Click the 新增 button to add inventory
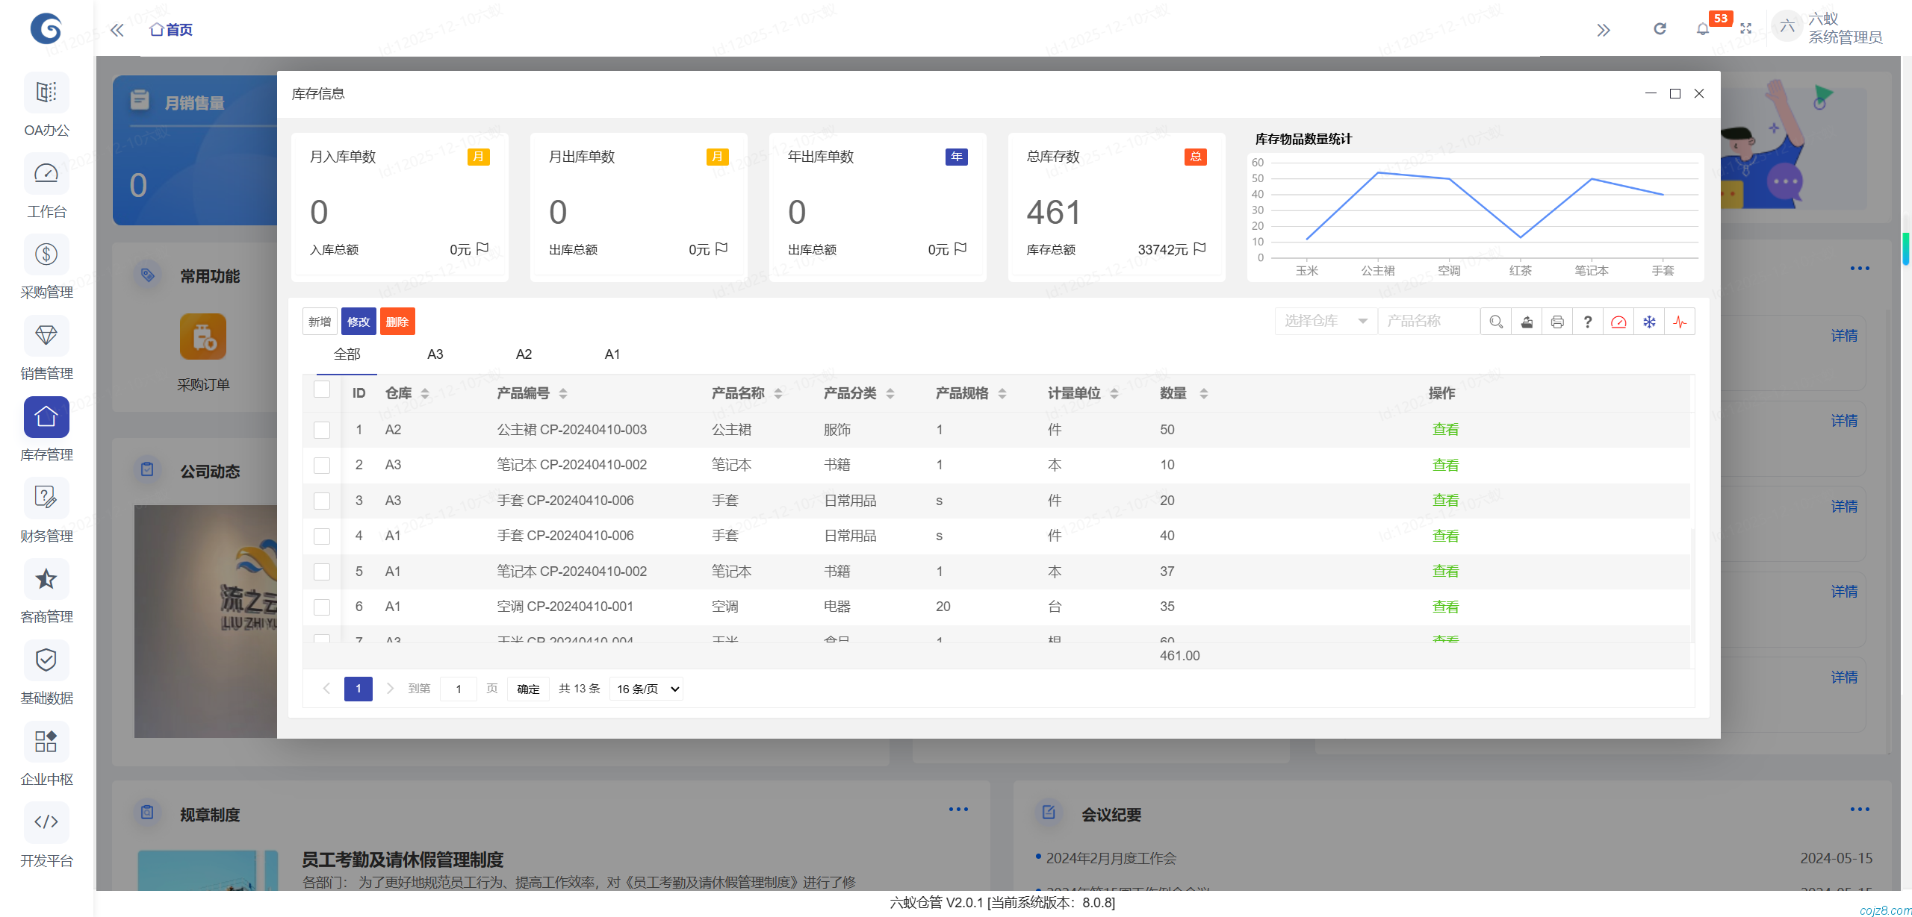Screen dimensions: 1912x917 click(x=320, y=321)
